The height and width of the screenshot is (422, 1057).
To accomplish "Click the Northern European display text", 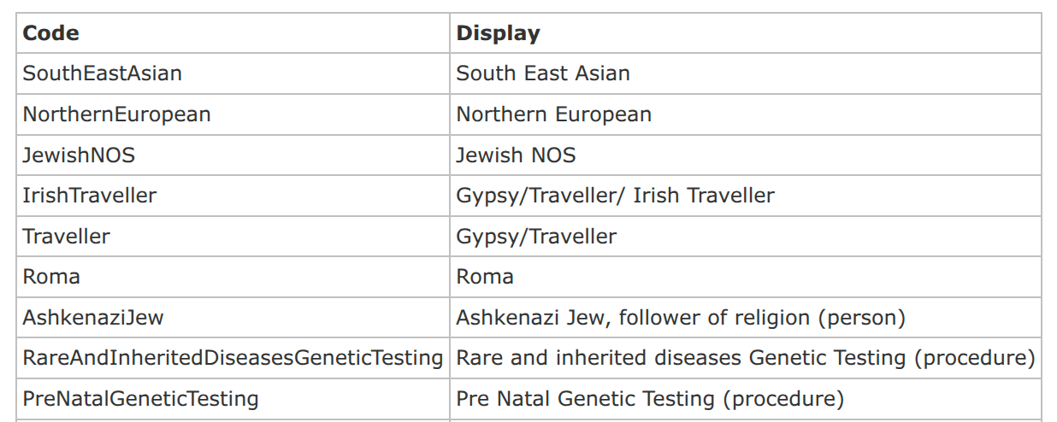I will [553, 114].
